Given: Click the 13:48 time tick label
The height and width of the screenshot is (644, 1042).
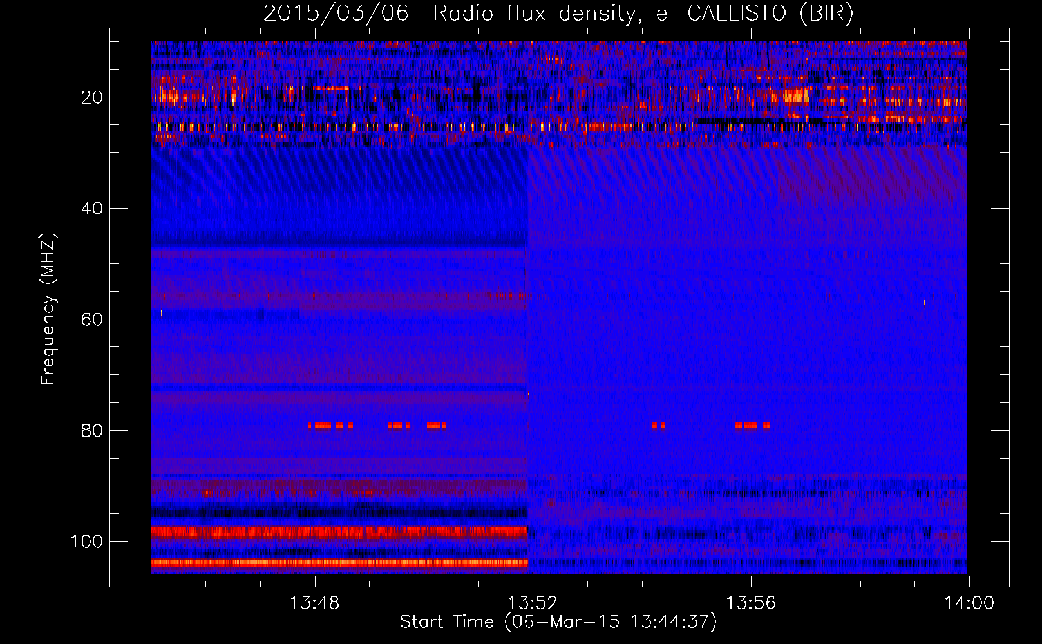Looking at the screenshot, I should point(314,603).
